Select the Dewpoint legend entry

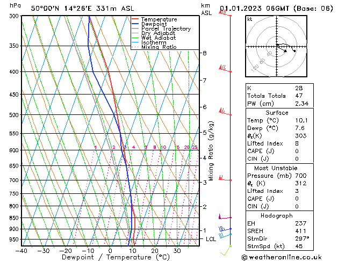(155, 24)
